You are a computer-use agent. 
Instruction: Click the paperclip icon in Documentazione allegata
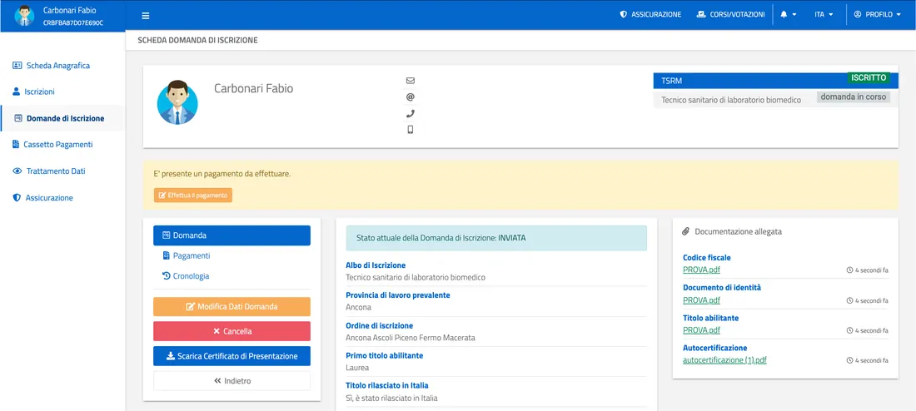[686, 232]
